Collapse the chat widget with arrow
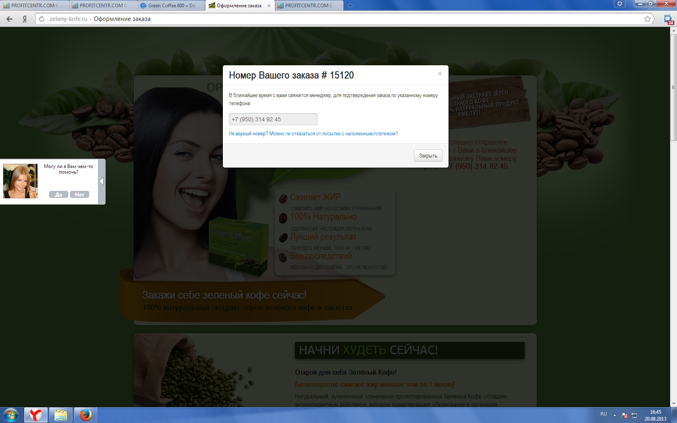The image size is (677, 423). click(x=102, y=182)
